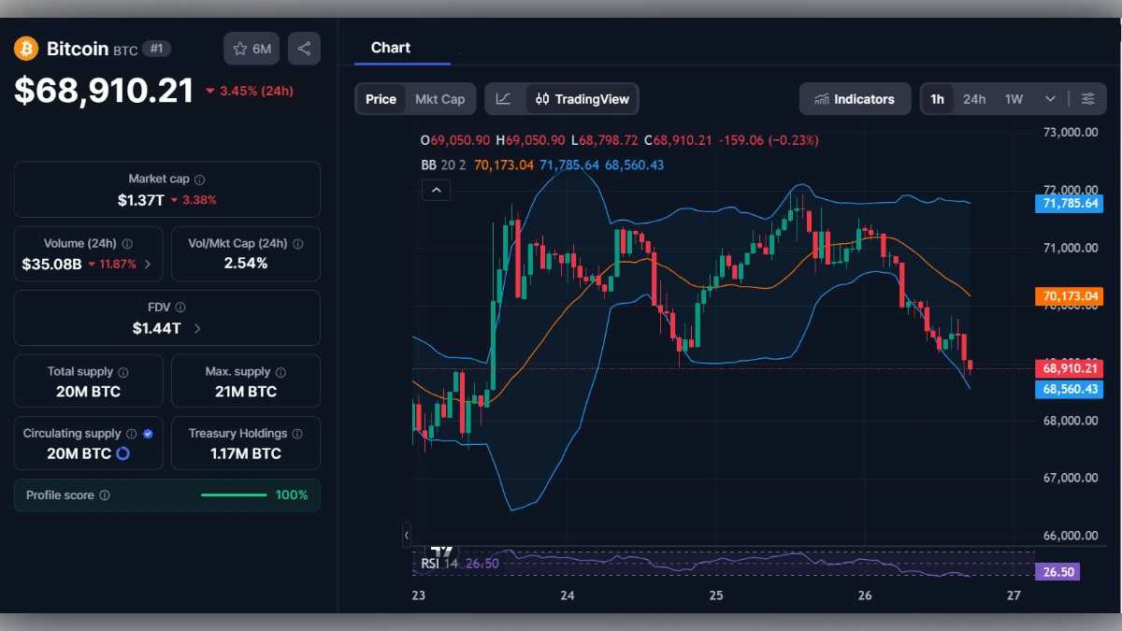Select the candlestick icon beside TradingView label
This screenshot has width=1122, height=631.
click(x=542, y=98)
